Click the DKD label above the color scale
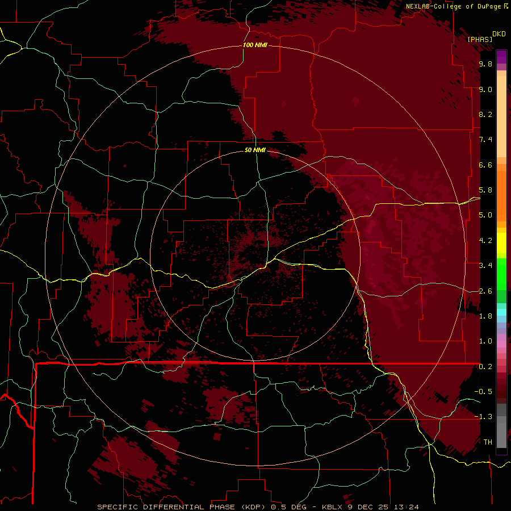The image size is (511, 511). 499,34
